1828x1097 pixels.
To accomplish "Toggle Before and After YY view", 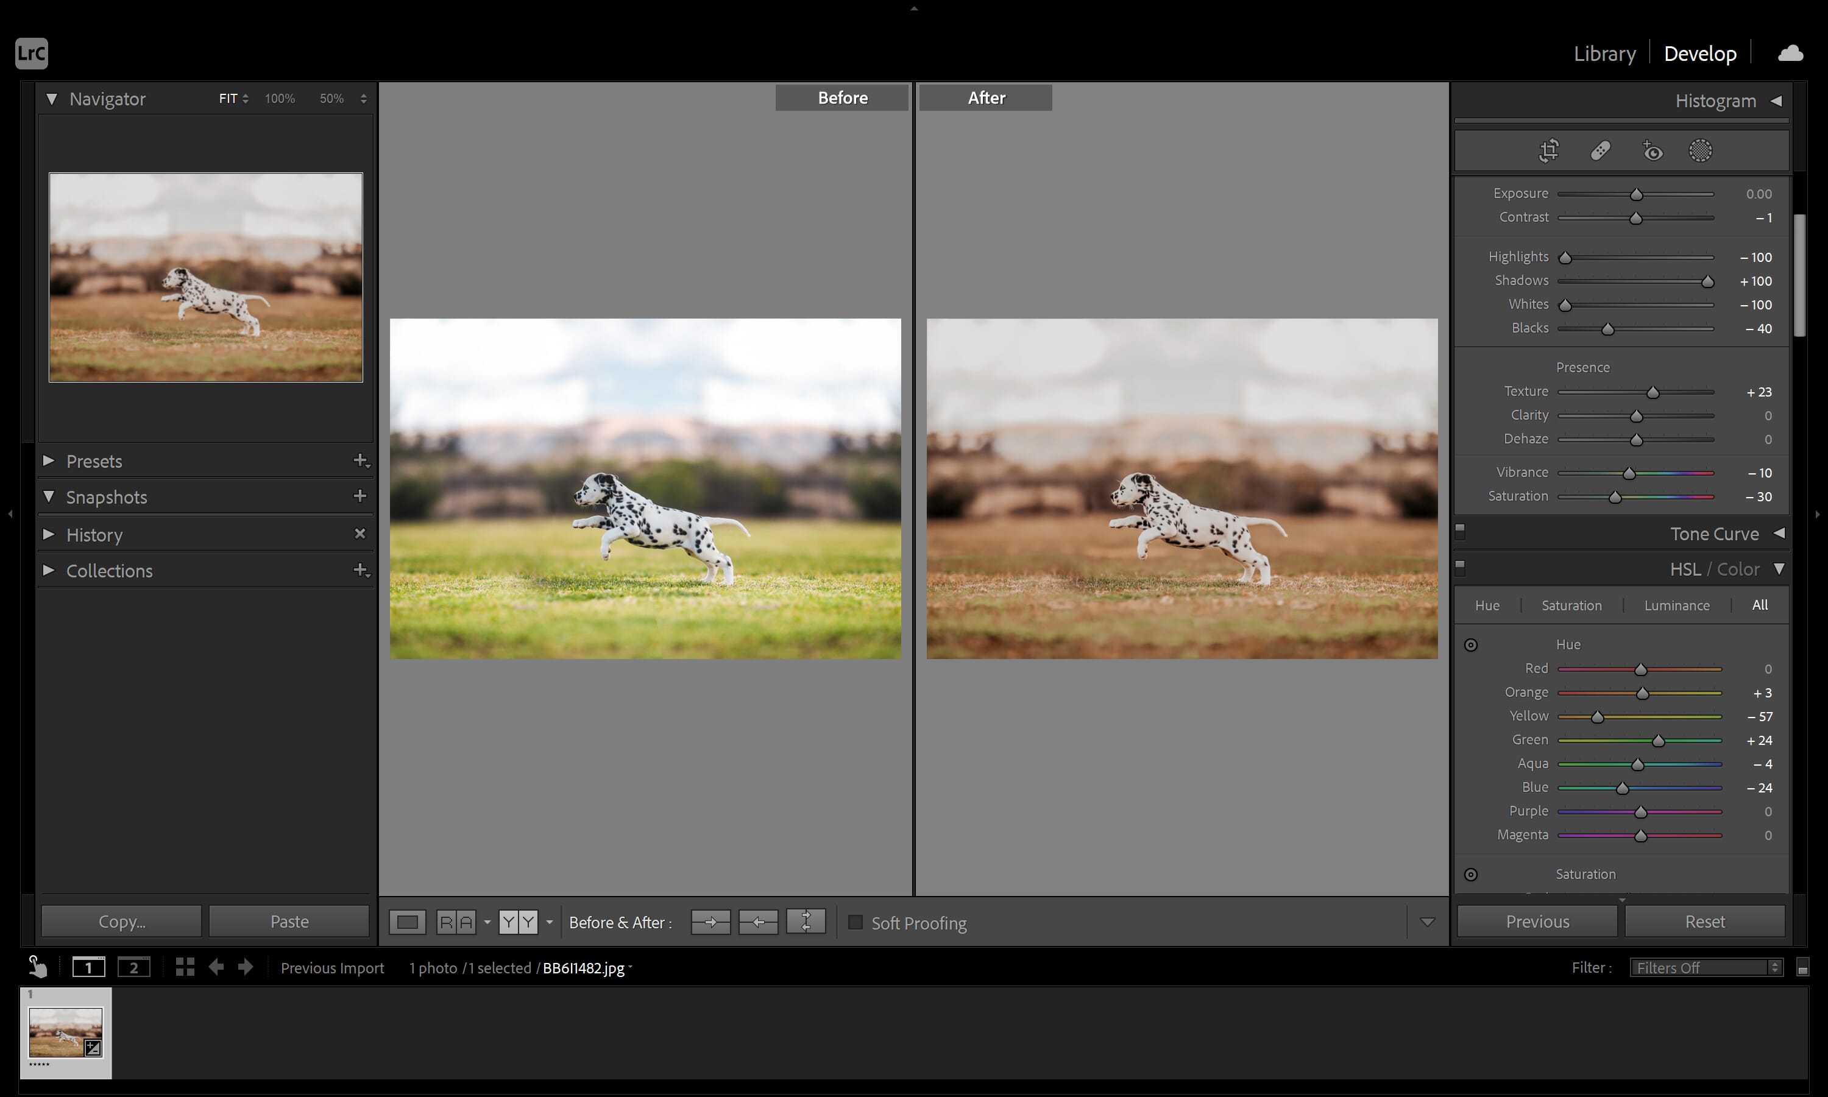I will point(519,922).
